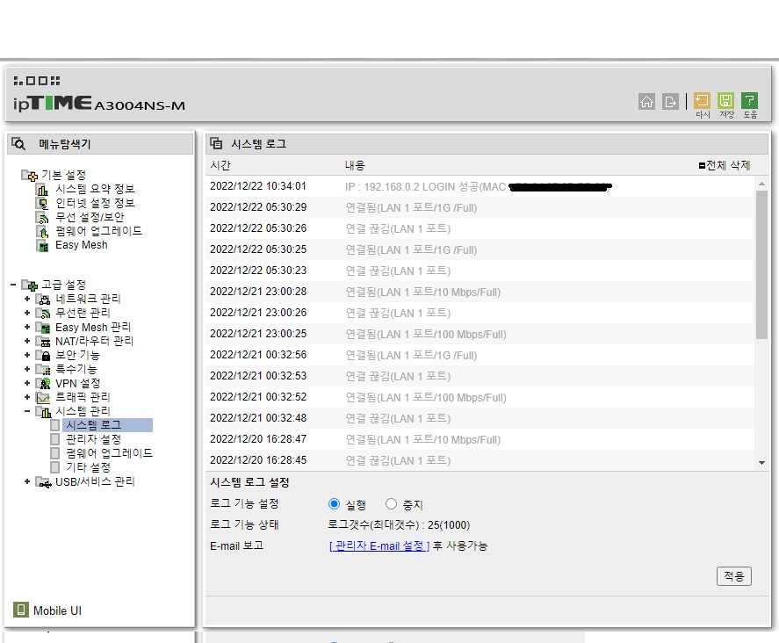Open the 관리자 설정 menu item
779x643 pixels.
pos(93,439)
